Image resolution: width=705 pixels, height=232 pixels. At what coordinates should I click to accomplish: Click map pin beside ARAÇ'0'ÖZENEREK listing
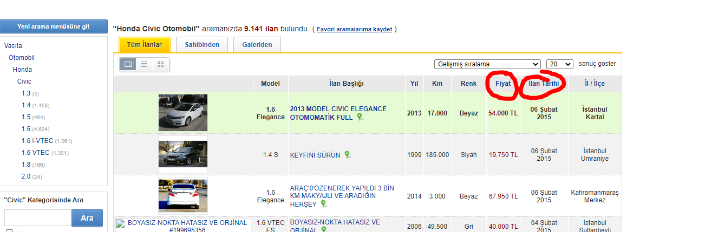[x=323, y=203]
